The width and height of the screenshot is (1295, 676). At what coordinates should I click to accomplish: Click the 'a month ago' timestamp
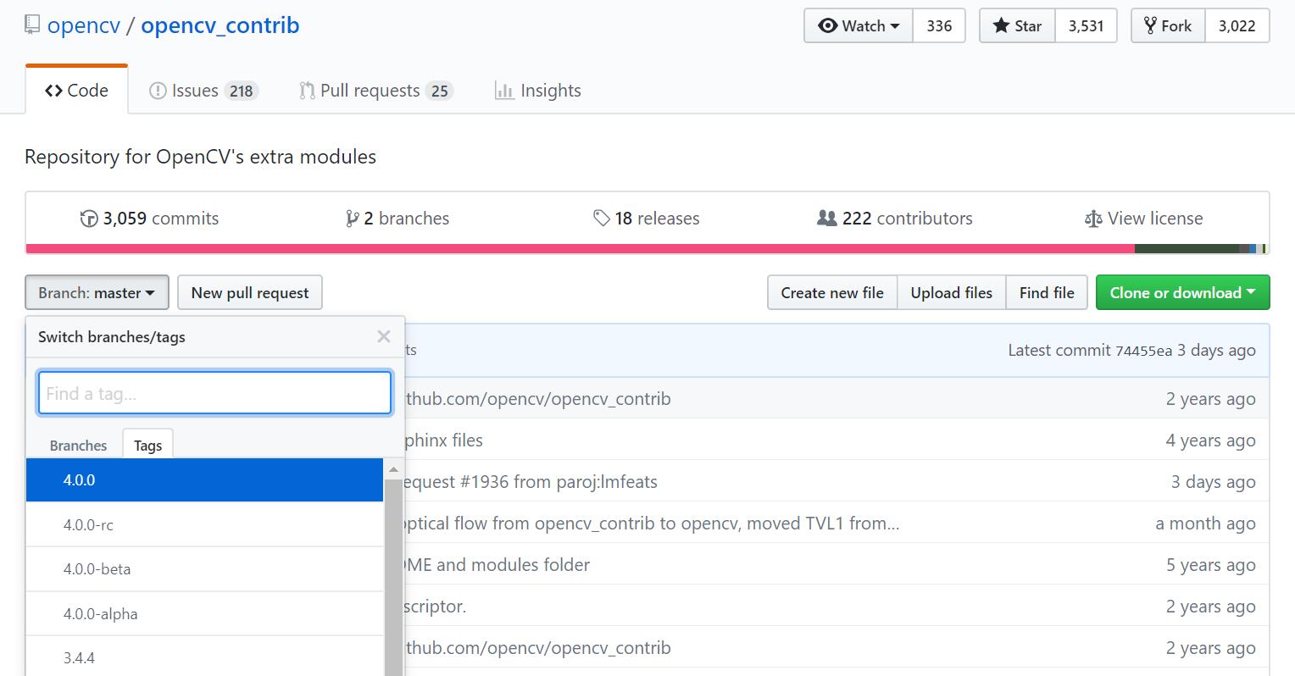[x=1205, y=524]
